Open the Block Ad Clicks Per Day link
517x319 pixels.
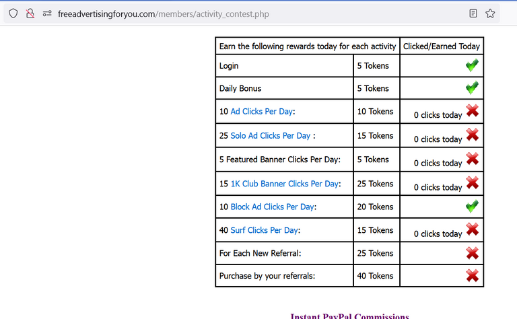coord(272,207)
